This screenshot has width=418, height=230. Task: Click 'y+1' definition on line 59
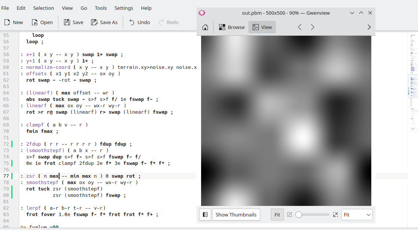click(x=31, y=61)
